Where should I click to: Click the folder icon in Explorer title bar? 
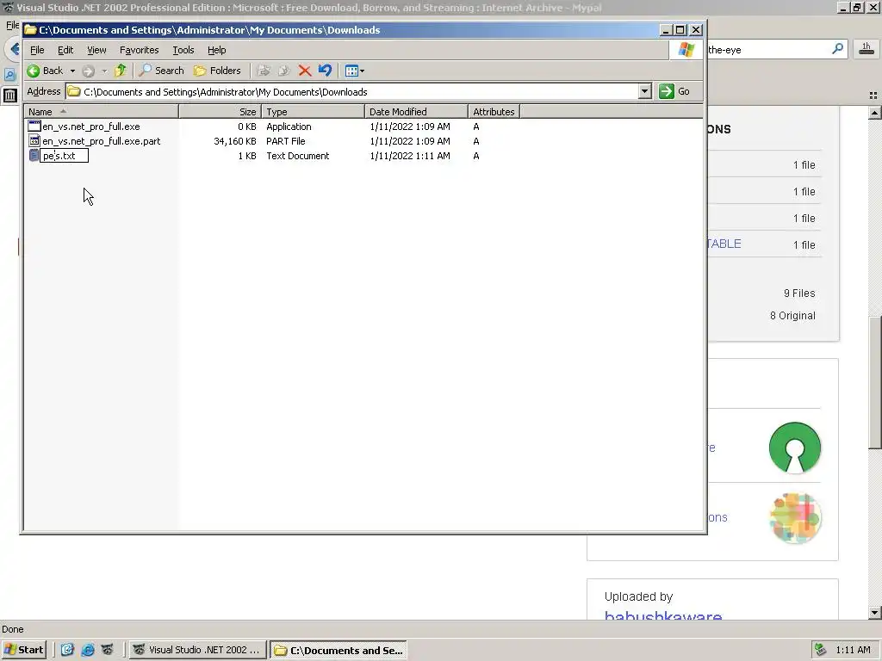click(x=30, y=30)
